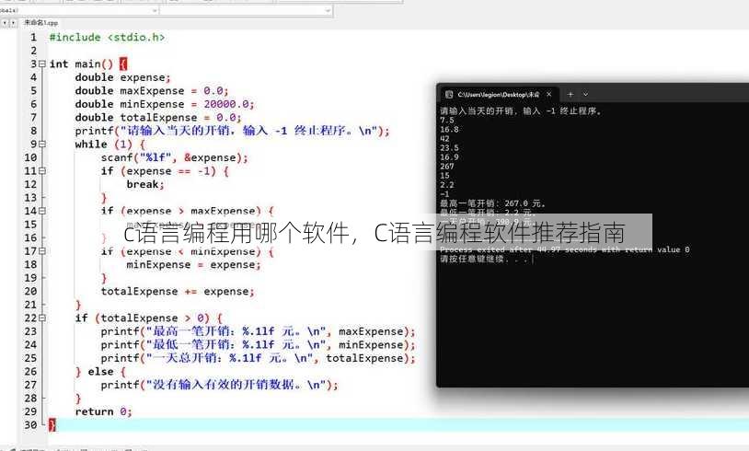
Task: Collapse the main() fold at line 3
Action: pos(42,64)
